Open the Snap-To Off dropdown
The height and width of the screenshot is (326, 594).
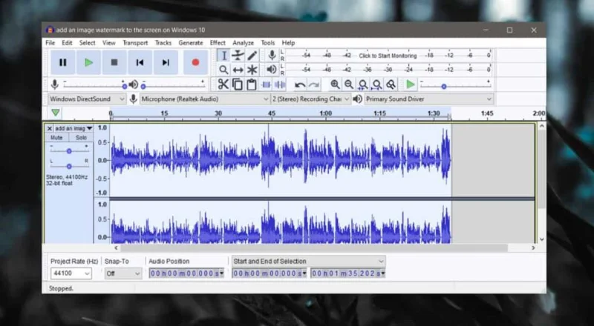[x=123, y=273]
